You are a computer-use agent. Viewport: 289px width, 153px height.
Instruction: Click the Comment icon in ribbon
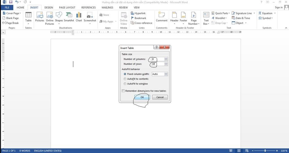(x=161, y=17)
